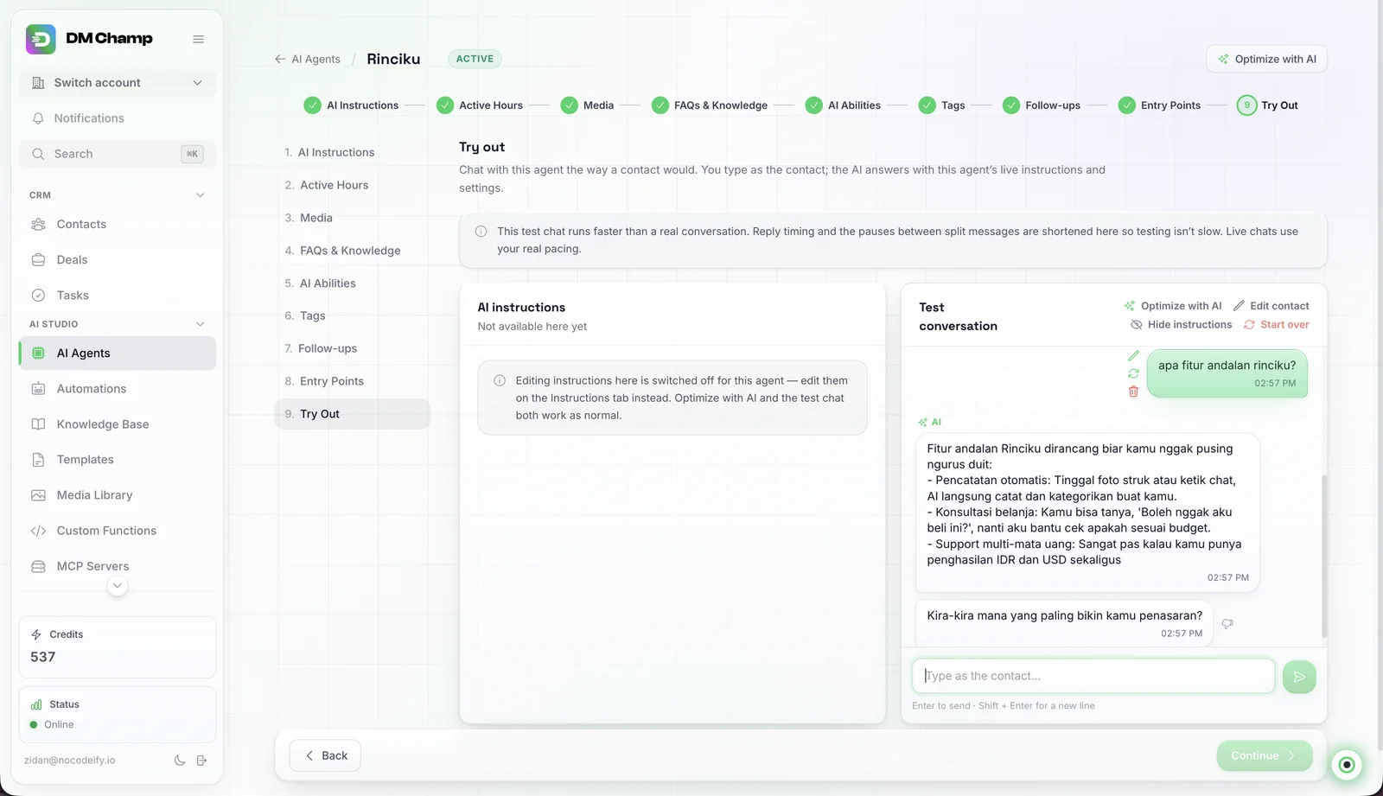Go back to AI Agents breadcrumb
The height and width of the screenshot is (796, 1383).
click(308, 59)
